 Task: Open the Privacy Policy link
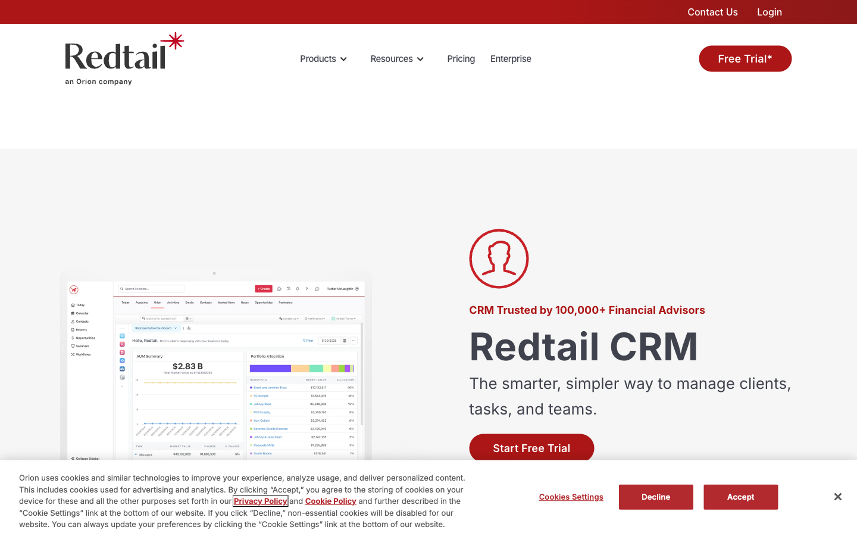point(260,501)
